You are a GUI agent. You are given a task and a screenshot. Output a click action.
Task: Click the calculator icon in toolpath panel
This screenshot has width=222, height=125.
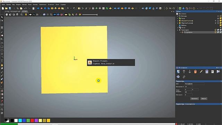[207, 72]
